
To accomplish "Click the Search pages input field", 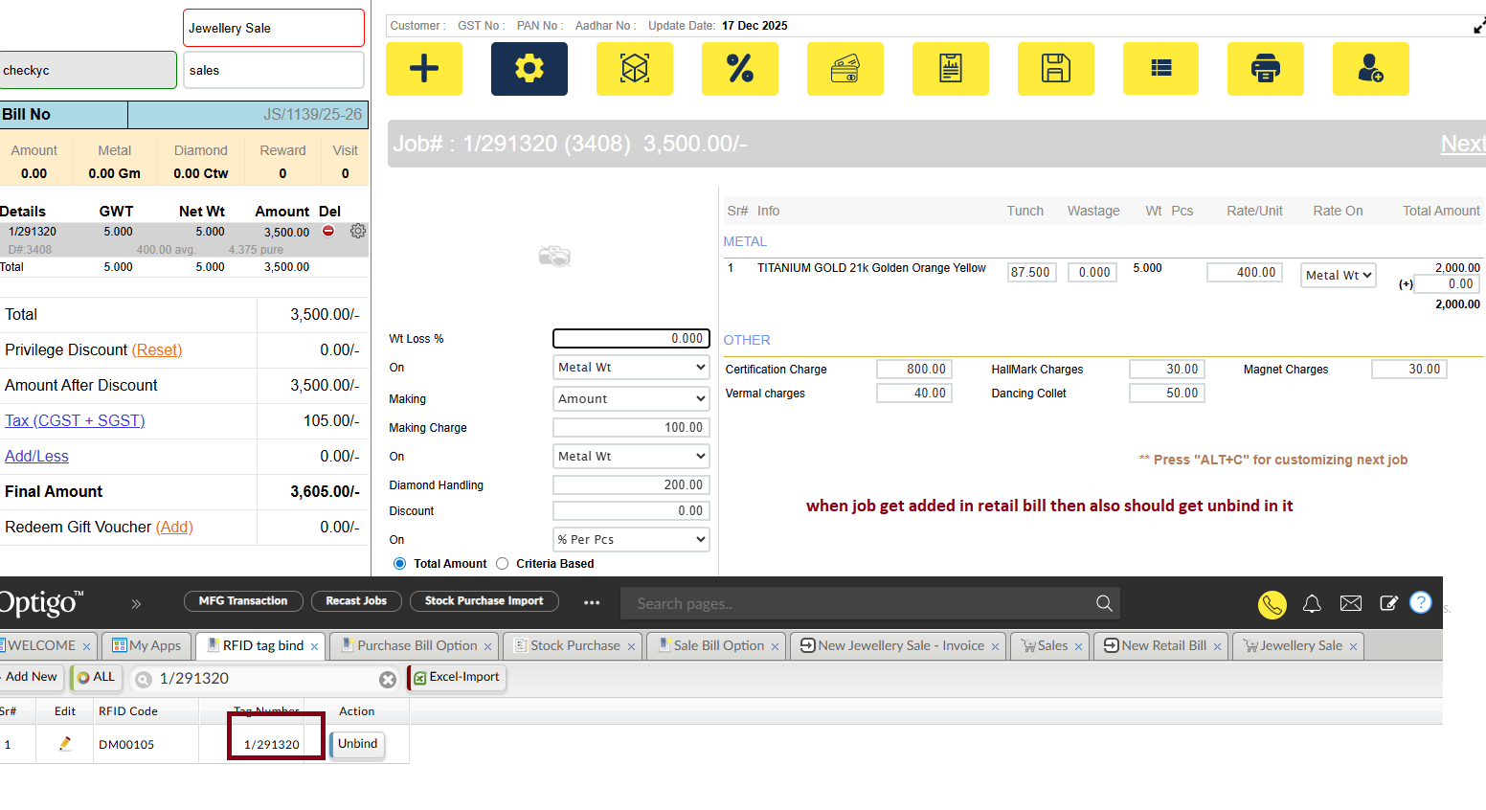I will click(862, 604).
